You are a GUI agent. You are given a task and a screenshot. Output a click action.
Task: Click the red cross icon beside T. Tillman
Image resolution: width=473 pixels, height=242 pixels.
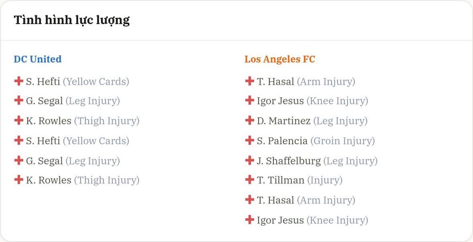click(249, 180)
